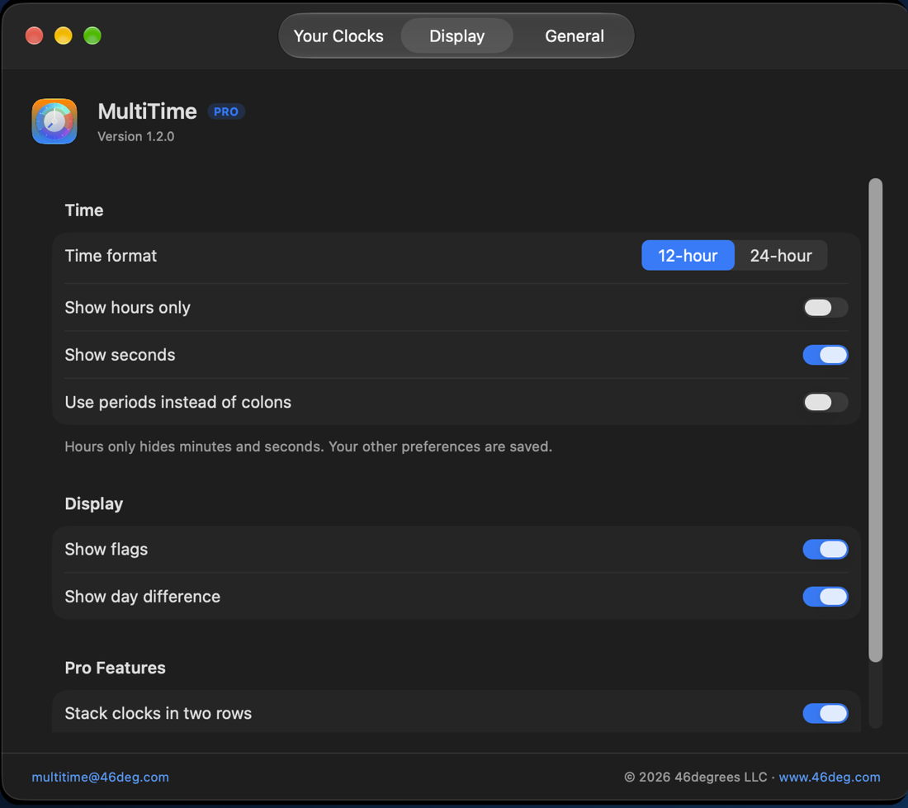The image size is (908, 808).
Task: Click the Version 1.2.0 text
Action: [x=135, y=137]
